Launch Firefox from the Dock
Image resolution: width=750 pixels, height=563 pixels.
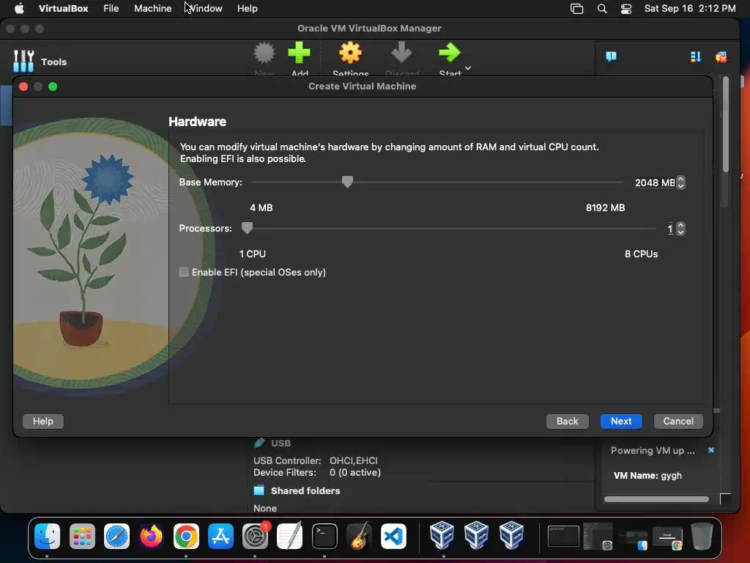click(x=151, y=536)
